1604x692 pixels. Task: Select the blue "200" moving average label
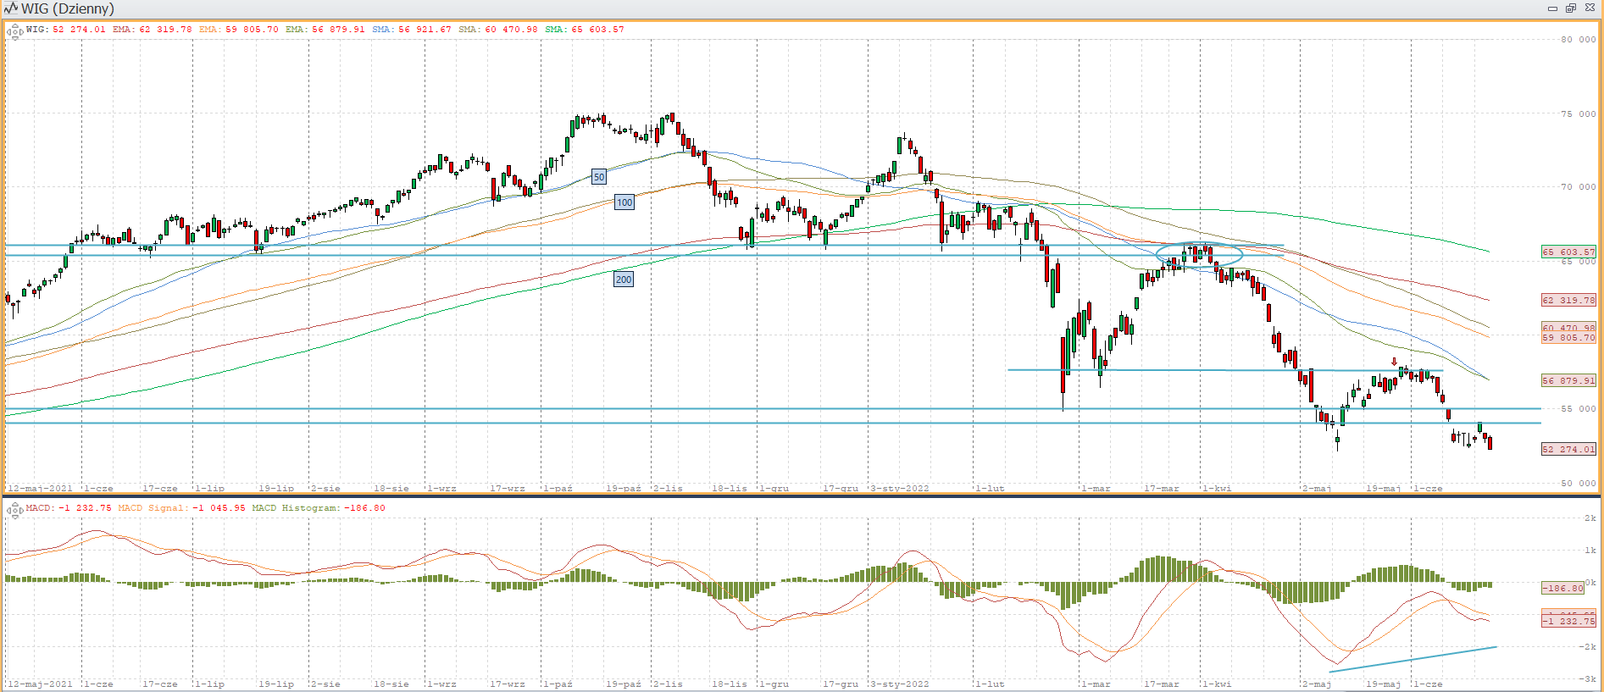(x=624, y=280)
